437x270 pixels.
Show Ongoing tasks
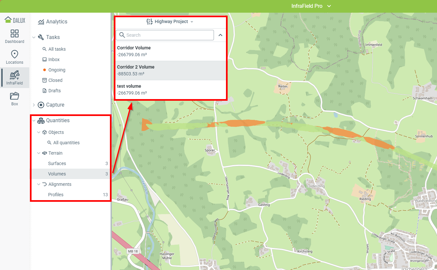(x=57, y=70)
